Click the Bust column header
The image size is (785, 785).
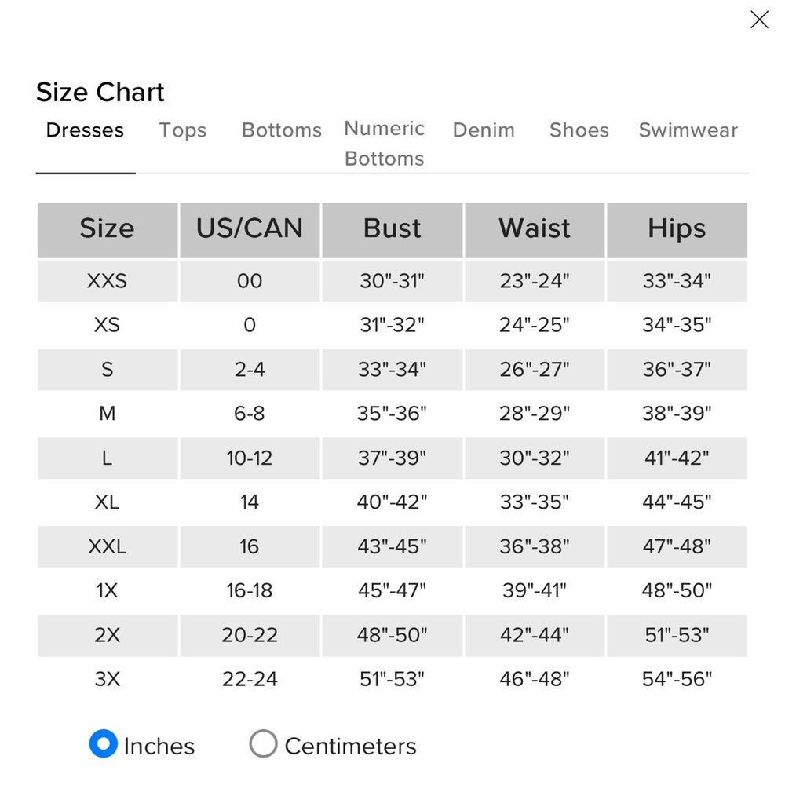[392, 228]
